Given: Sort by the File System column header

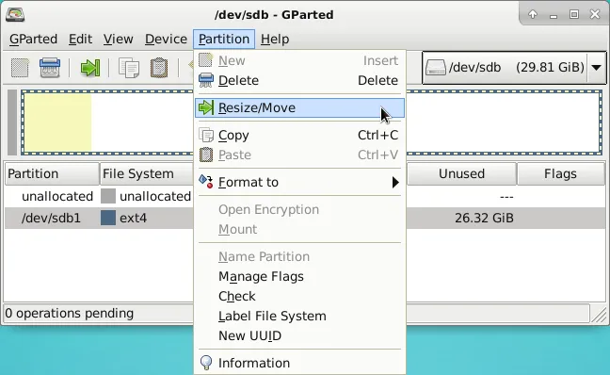Looking at the screenshot, I should 147,173.
